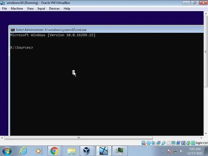Click at the X:\Sources> prompt
This screenshot has height=156, width=208.
point(22,48)
